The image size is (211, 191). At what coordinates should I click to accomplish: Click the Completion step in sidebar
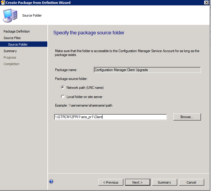(x=12, y=64)
